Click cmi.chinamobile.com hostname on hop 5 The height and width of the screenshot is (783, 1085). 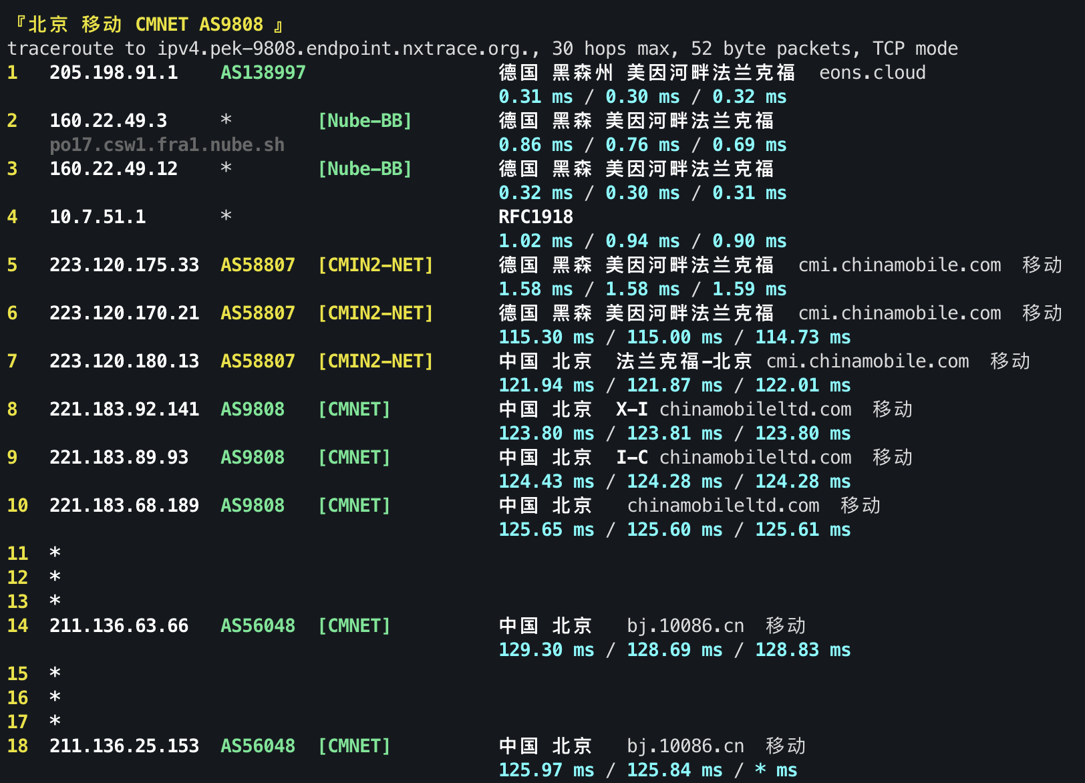click(x=899, y=265)
